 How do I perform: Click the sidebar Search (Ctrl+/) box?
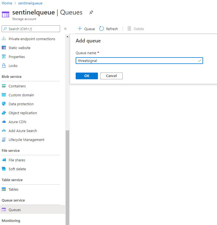(x=31, y=29)
